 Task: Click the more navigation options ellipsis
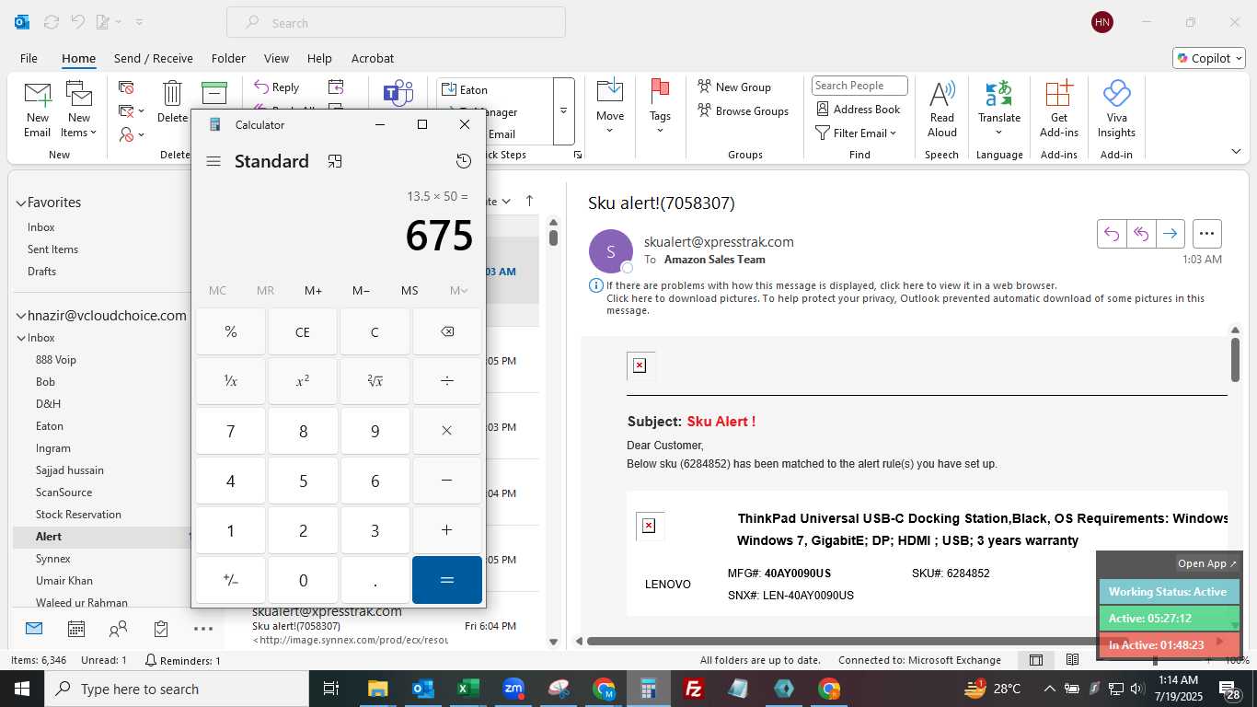203,630
